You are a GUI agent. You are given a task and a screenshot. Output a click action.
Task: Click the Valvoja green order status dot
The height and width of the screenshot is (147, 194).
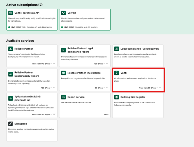click(x=62, y=27)
